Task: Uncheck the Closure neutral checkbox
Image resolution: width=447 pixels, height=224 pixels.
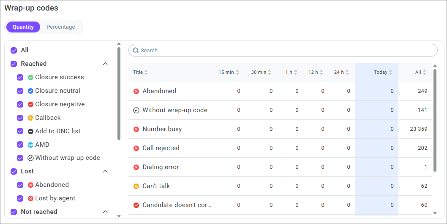Action: coord(20,91)
